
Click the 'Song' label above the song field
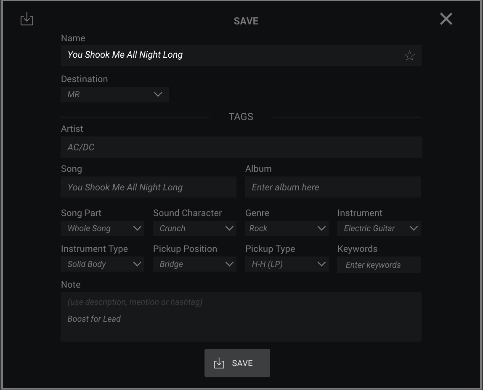(x=72, y=168)
